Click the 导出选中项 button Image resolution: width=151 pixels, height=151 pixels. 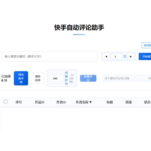tap(21, 78)
